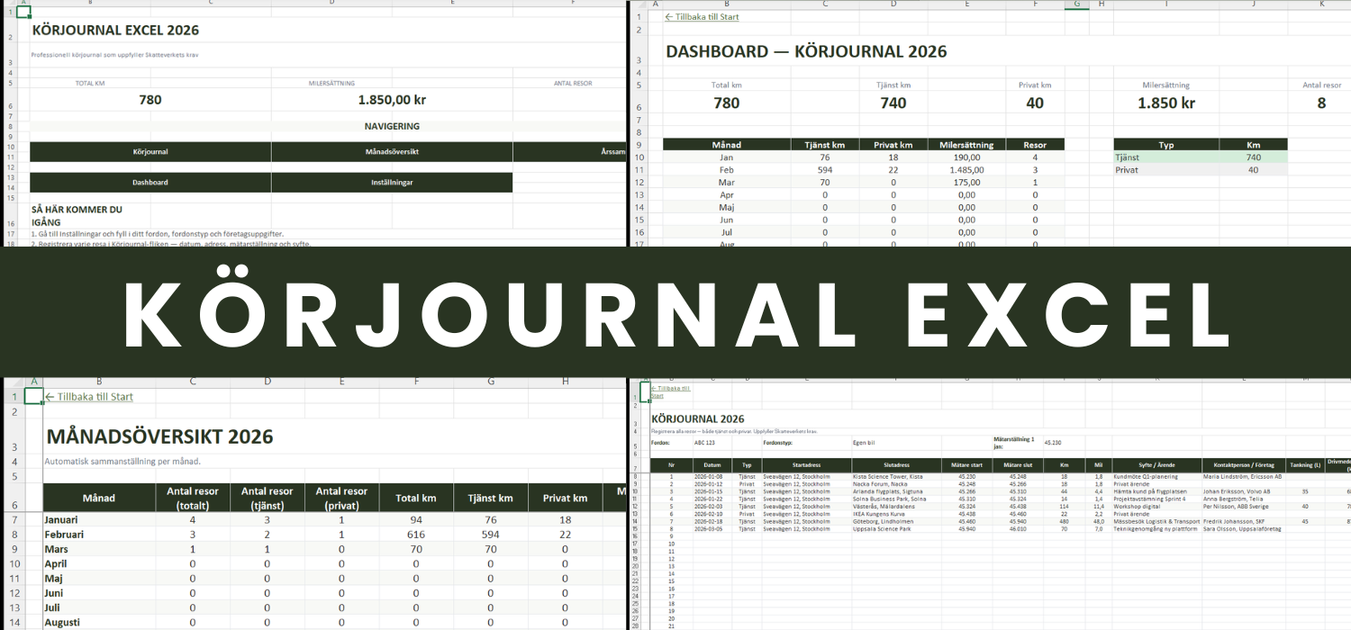1351x630 pixels.
Task: Click the Milersättning 1.850 kr value on Dashboard
Action: pos(1165,103)
